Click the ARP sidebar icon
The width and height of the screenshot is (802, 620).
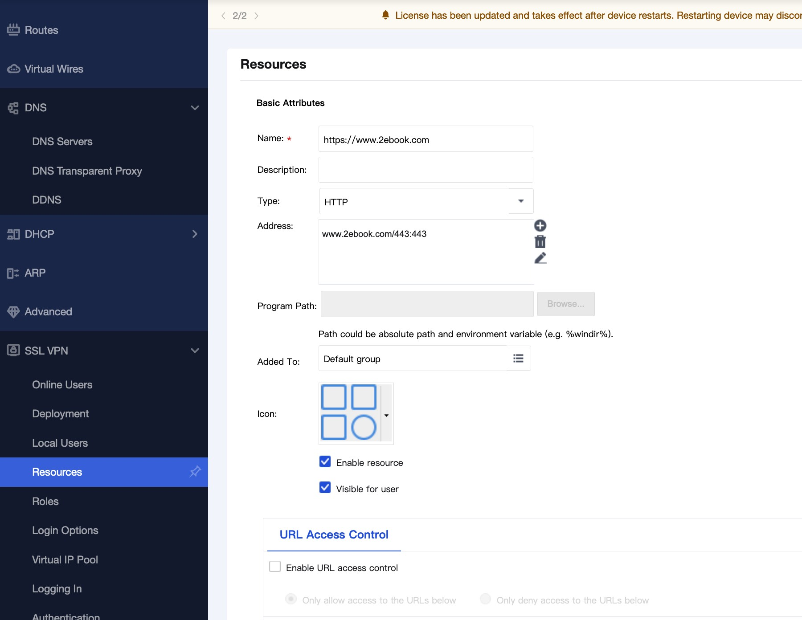tap(13, 273)
